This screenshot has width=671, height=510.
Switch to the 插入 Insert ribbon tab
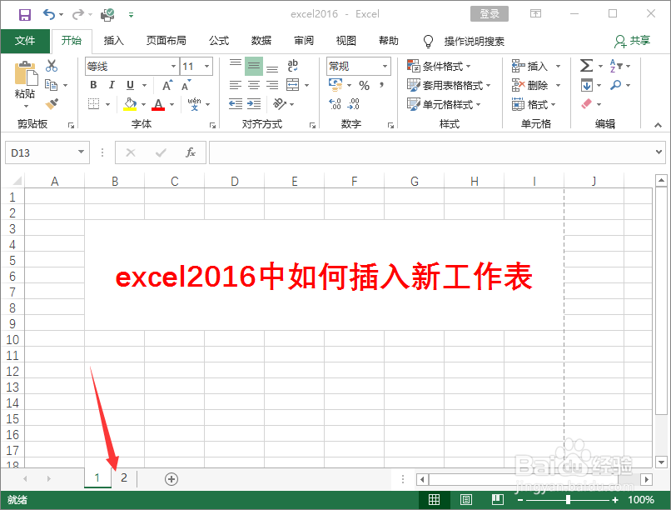click(113, 41)
